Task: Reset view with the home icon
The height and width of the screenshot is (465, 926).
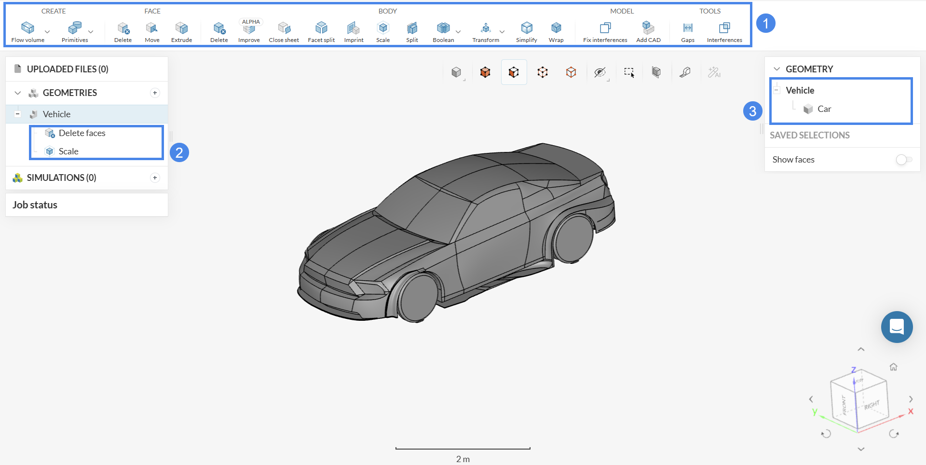Action: click(893, 367)
